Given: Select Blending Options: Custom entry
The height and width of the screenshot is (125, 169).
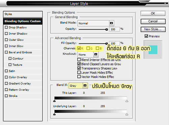Looking at the screenshot, I should tap(23, 21).
